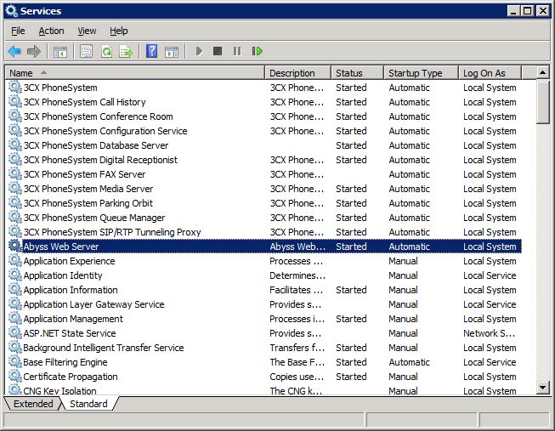
Task: Click 'Facilitates ...' description cell
Action: (297, 290)
